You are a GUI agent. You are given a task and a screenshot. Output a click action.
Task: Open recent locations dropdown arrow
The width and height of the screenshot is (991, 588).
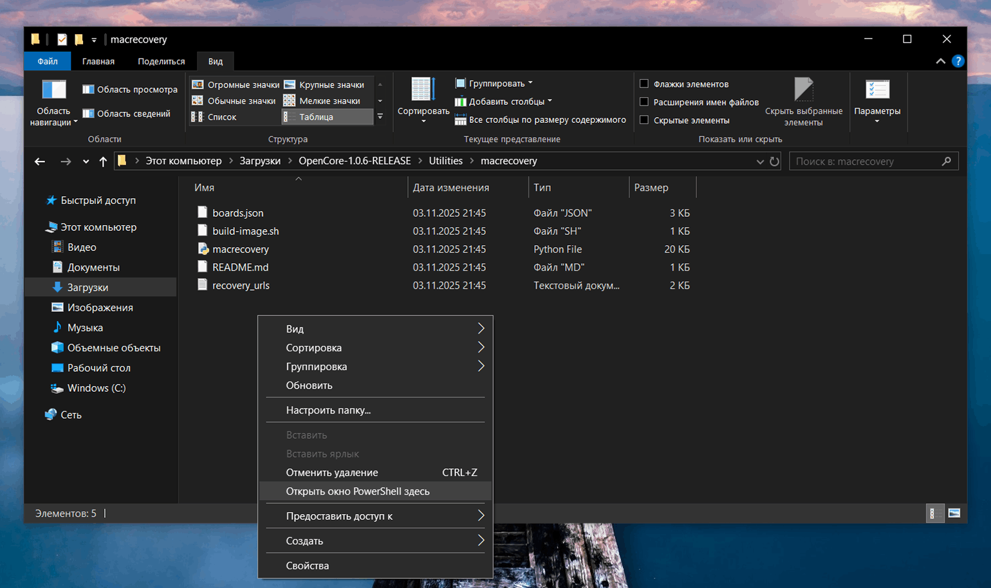click(x=86, y=162)
